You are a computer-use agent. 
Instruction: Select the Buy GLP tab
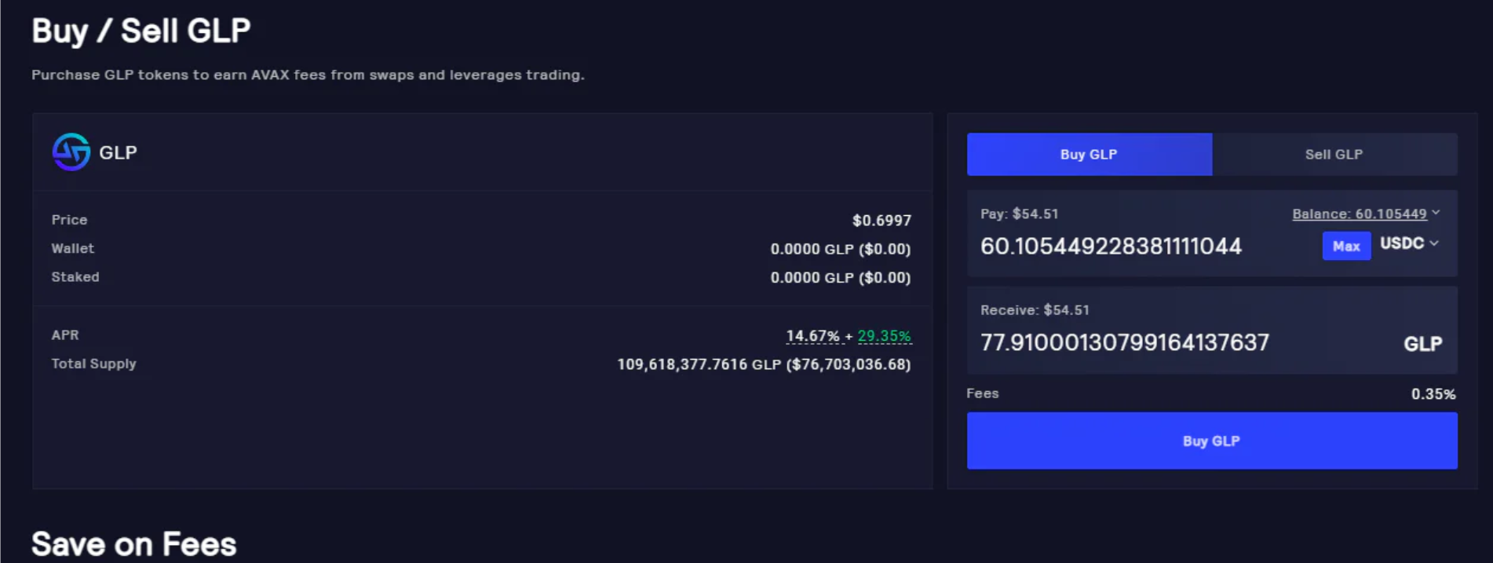1090,154
